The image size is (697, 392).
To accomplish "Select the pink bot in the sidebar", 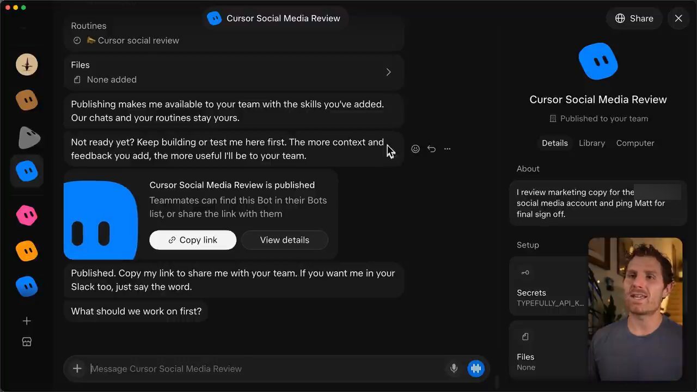I will [x=27, y=216].
